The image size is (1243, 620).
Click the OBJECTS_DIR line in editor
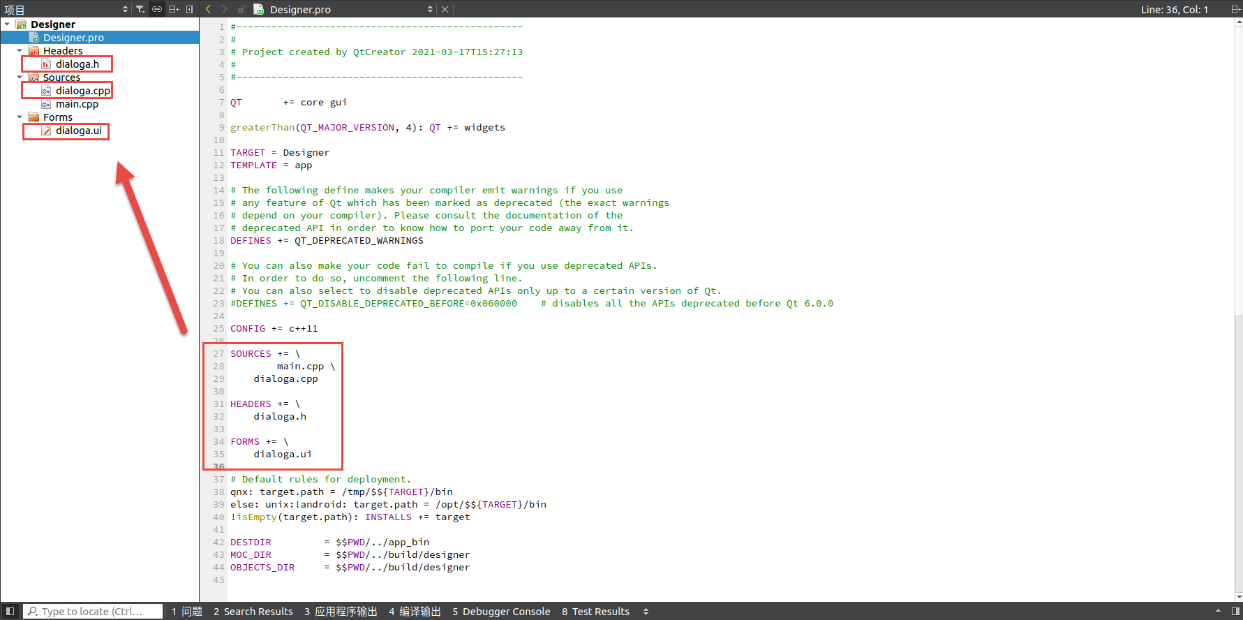tap(350, 568)
